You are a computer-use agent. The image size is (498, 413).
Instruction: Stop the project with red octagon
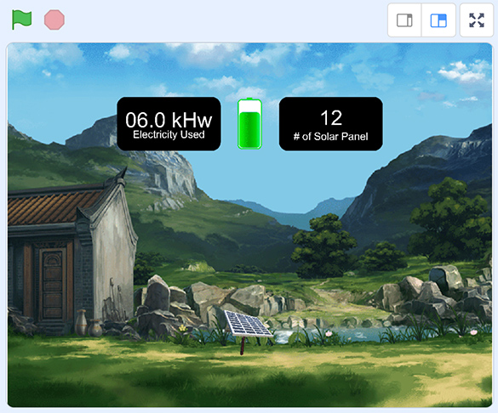[54, 20]
